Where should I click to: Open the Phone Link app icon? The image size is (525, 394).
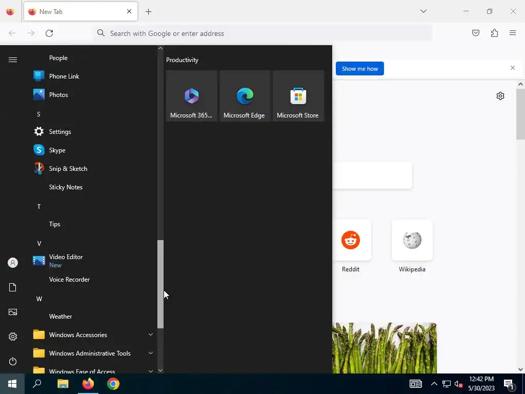(x=39, y=76)
